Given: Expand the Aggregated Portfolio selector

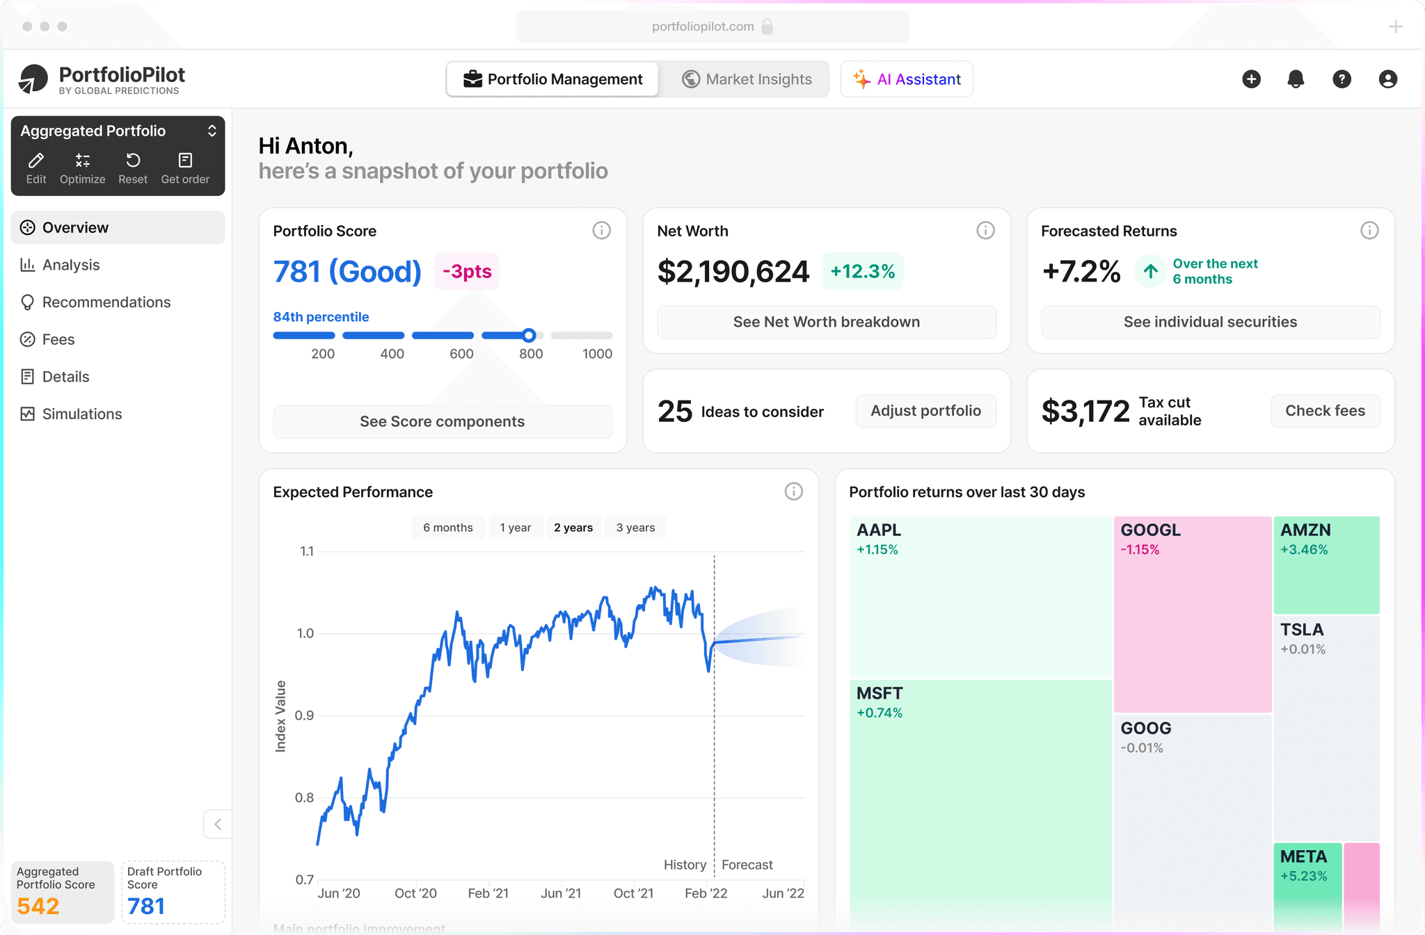Looking at the screenshot, I should pyautogui.click(x=212, y=131).
